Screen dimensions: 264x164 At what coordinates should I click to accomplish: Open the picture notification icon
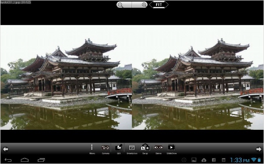194,160
